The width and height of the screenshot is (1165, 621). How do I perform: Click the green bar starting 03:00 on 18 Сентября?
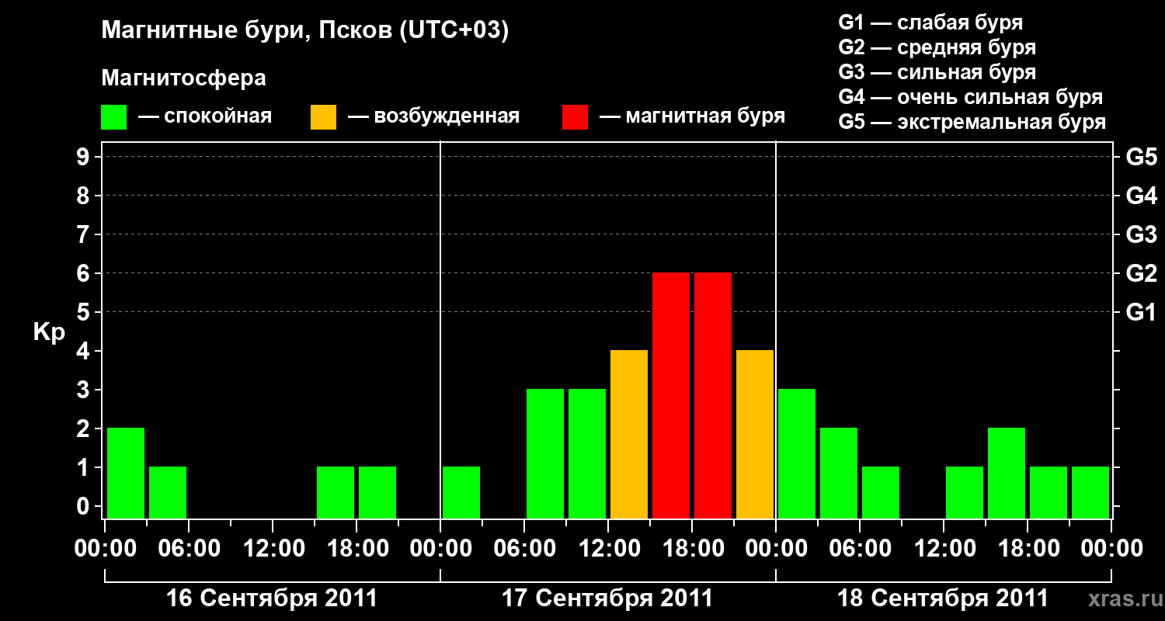(839, 474)
